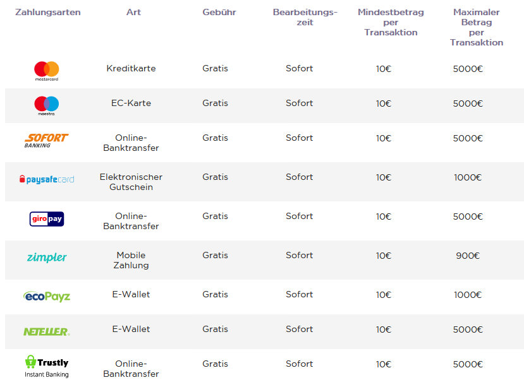This screenshot has height=392, width=524.
Task: Choose the Sofort Banking logo
Action: pos(46,141)
